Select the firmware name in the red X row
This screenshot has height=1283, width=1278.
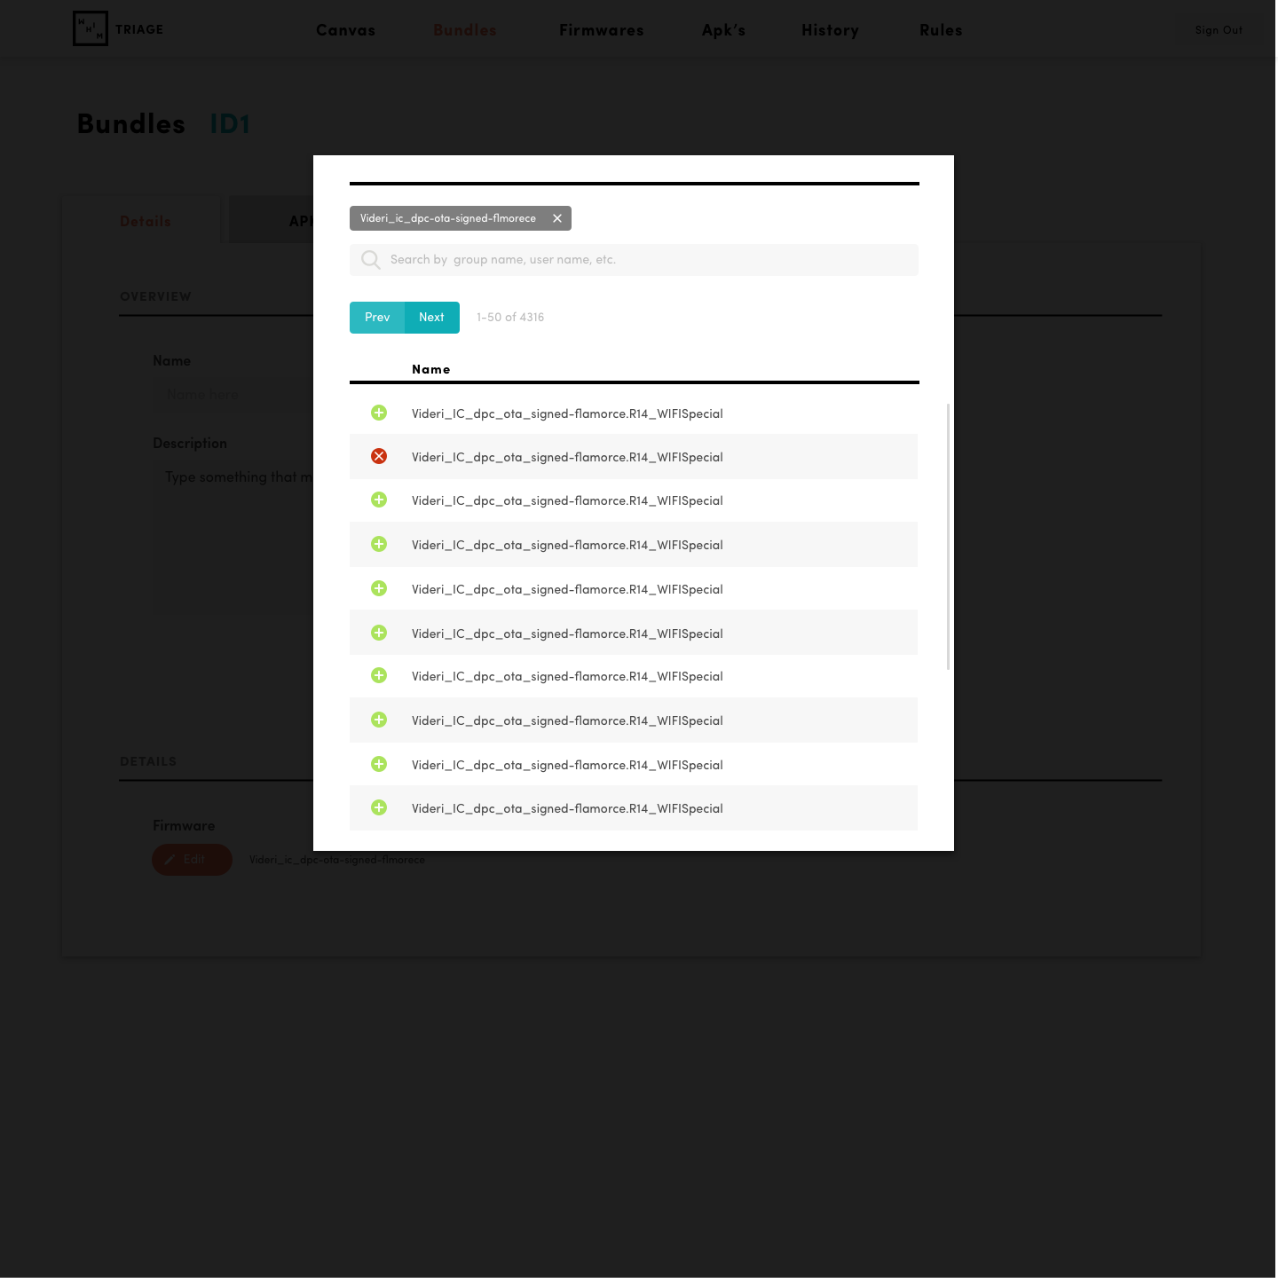pos(567,457)
